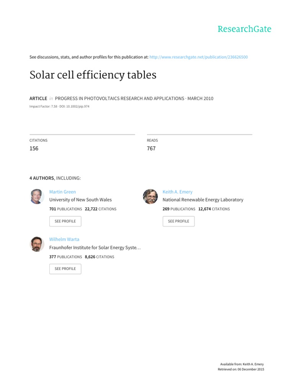The image size is (294, 392).
Task: Click Martin Green's profile photo
Action: 37,197
